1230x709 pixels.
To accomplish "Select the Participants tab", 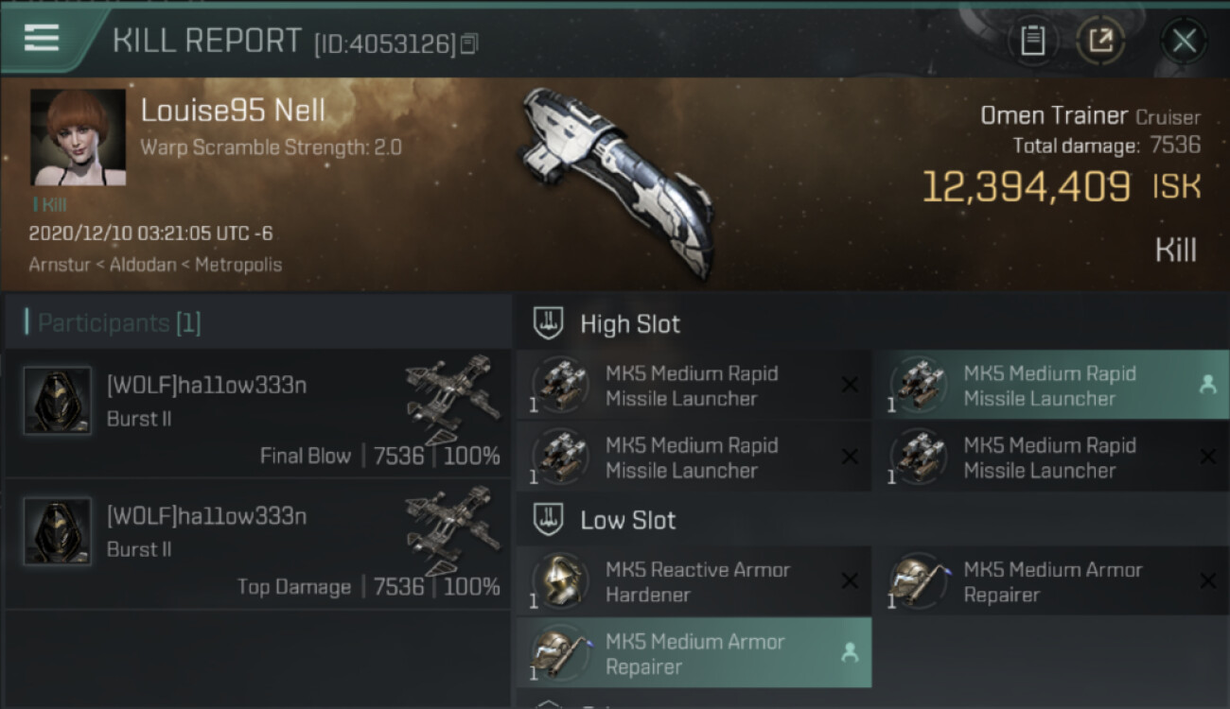I will [x=118, y=323].
